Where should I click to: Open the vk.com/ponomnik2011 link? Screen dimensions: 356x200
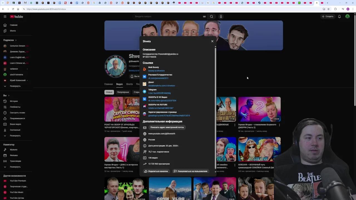158,78
